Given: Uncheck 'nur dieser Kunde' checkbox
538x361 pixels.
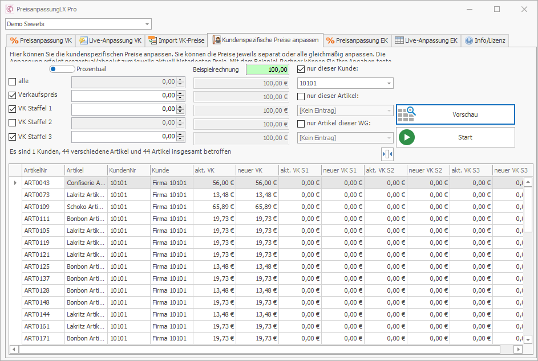Looking at the screenshot, I should pyautogui.click(x=301, y=69).
